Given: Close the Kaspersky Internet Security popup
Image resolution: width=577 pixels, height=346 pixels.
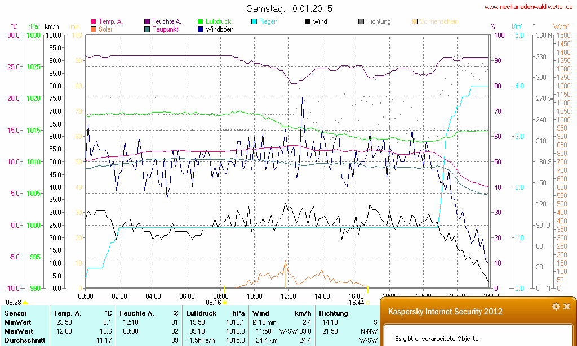Looking at the screenshot, I should coord(567,307).
